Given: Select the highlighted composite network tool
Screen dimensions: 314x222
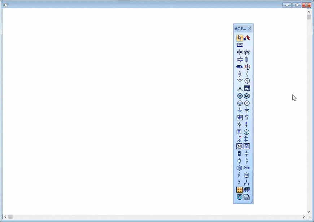Looking at the screenshot, I should click(x=239, y=189).
